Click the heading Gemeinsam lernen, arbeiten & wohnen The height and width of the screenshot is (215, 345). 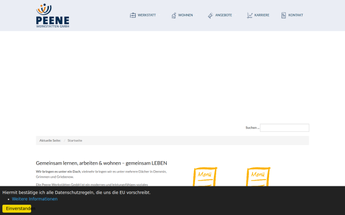point(101,163)
